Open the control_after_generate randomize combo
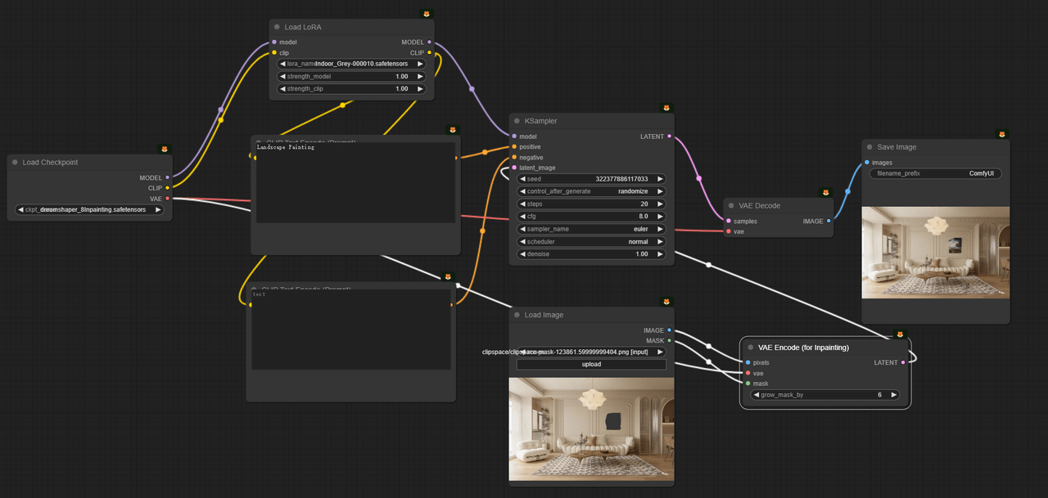This screenshot has width=1048, height=498. click(591, 191)
